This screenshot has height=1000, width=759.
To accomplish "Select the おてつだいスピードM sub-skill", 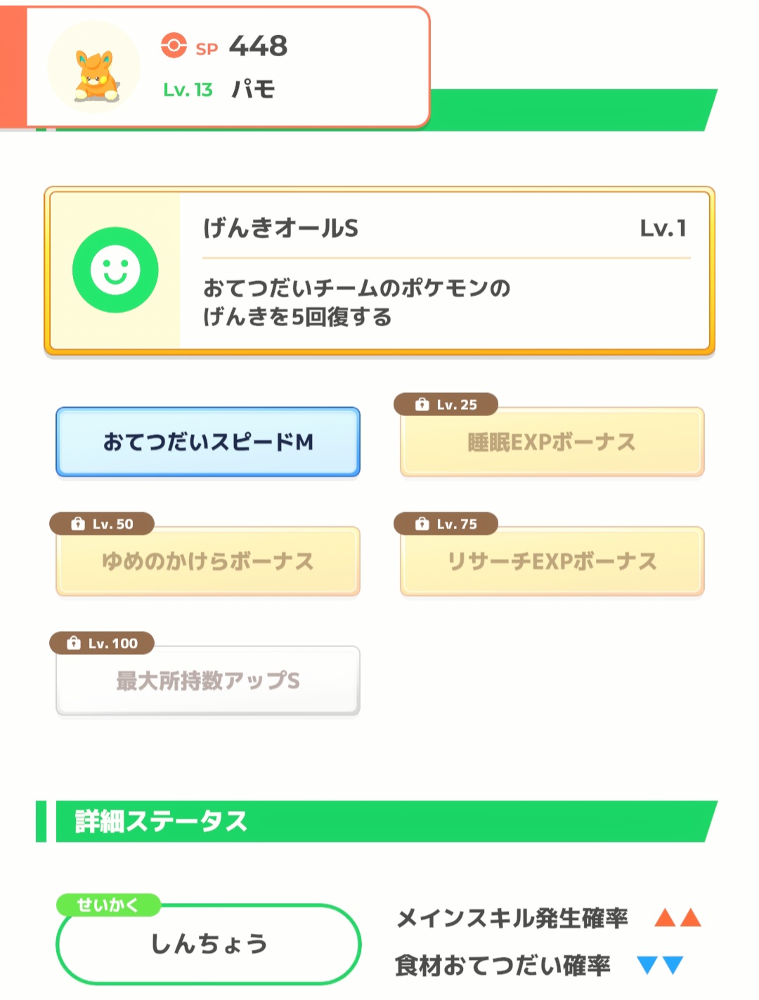I will pos(208,442).
